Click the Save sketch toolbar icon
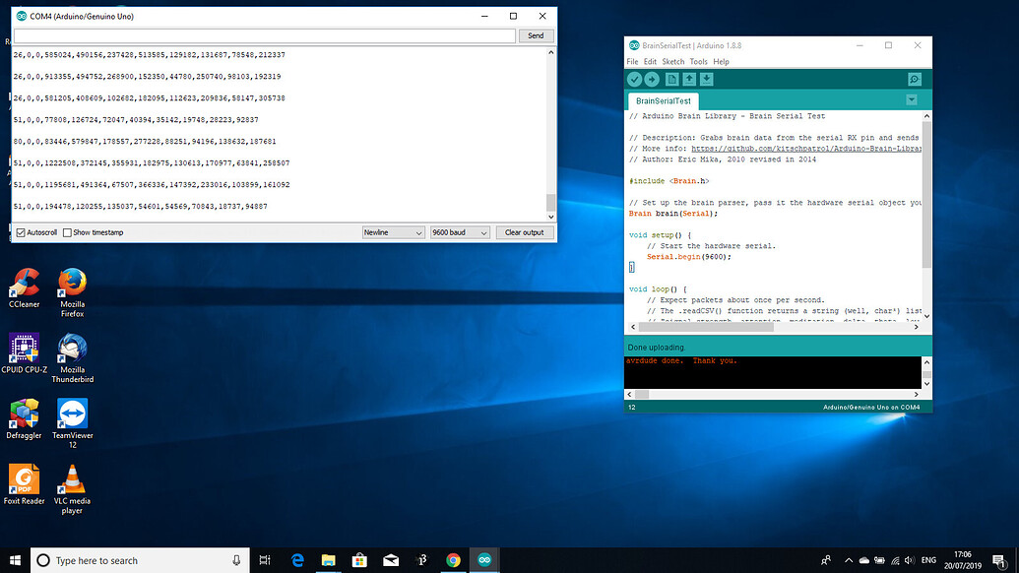Viewport: 1019px width, 573px height. pos(707,80)
